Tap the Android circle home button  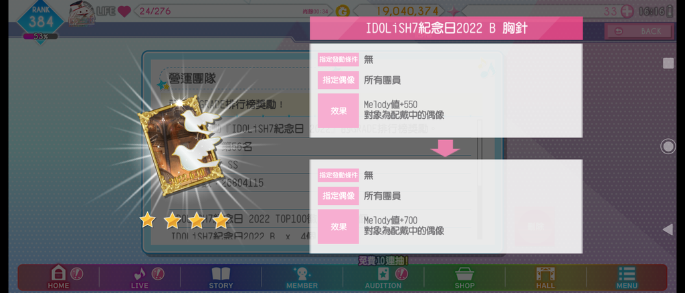click(668, 147)
